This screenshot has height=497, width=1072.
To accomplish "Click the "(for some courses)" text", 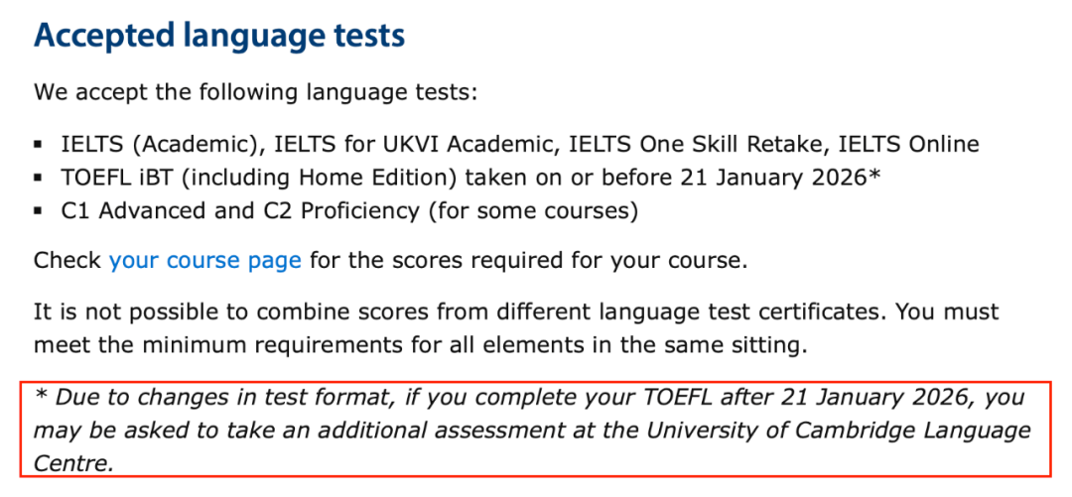I will (x=554, y=211).
